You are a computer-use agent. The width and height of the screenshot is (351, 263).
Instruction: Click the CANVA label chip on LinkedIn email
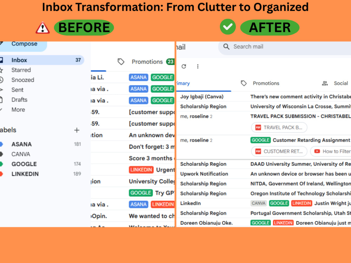(x=258, y=203)
